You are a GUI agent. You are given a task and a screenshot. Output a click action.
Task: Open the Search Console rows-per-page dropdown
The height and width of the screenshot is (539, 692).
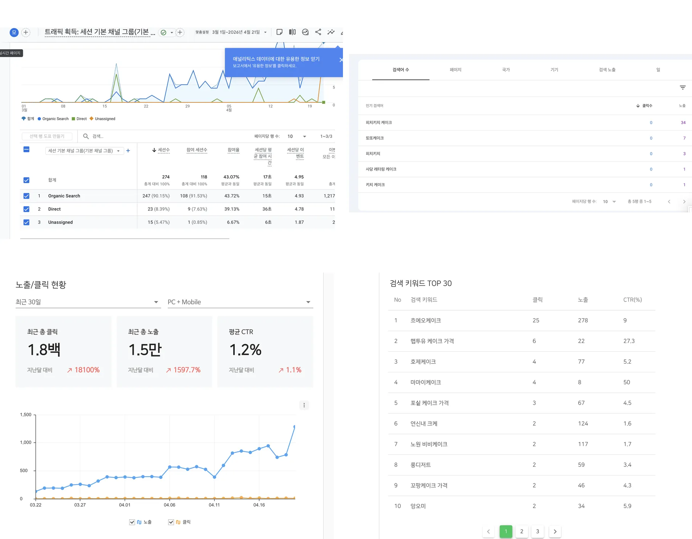(x=609, y=202)
